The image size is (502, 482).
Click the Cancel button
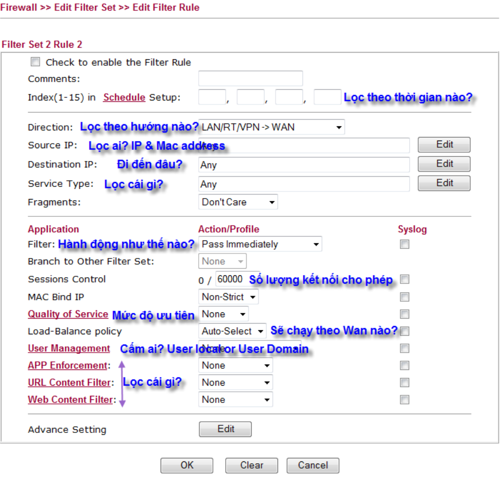(x=313, y=465)
